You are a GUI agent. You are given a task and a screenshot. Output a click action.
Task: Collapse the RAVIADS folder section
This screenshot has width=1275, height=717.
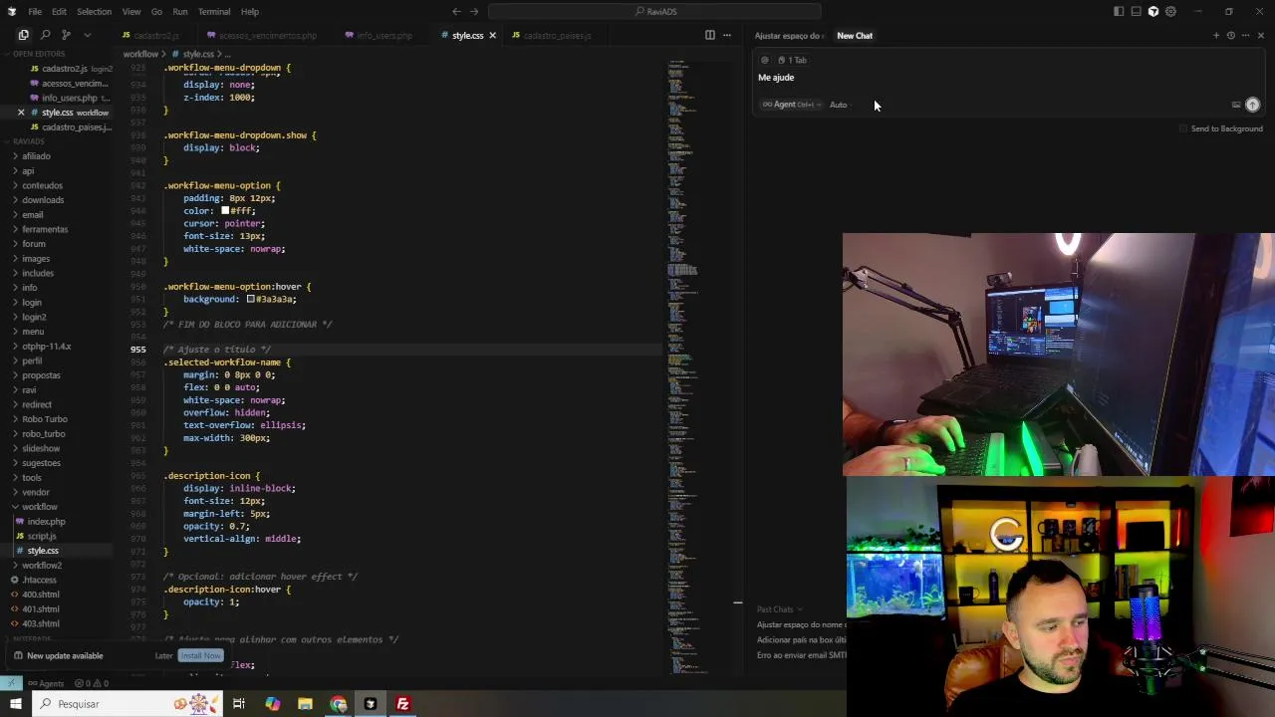click(30, 141)
